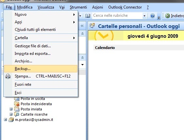Collapse the navigation pane with the double chevron
This screenshot has width=184, height=140.
pos(82,26)
